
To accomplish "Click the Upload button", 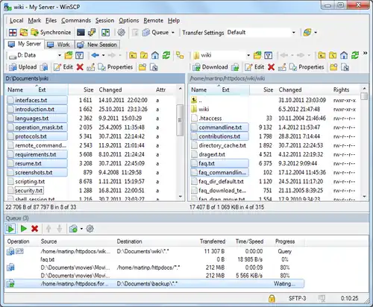I will tap(22, 67).
